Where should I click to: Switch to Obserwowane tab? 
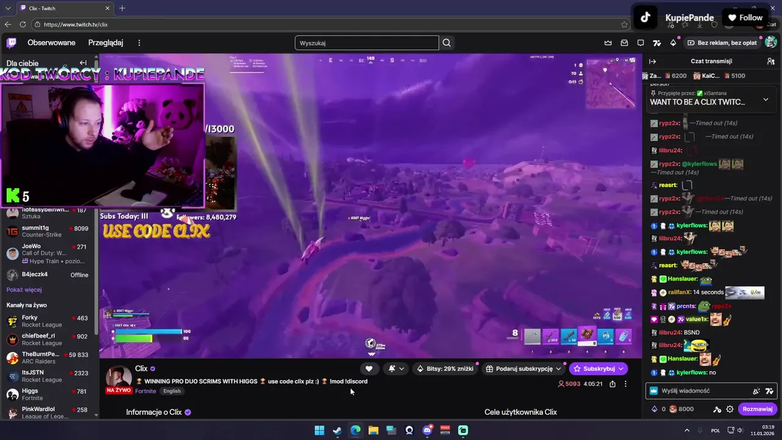51,43
